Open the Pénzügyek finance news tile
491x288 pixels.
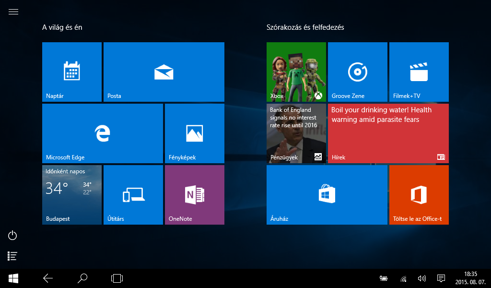(x=296, y=133)
